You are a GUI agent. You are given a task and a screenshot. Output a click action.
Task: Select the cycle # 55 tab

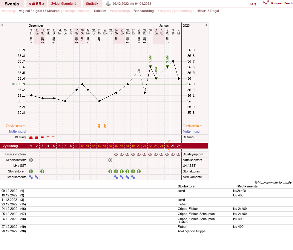(37, 4)
